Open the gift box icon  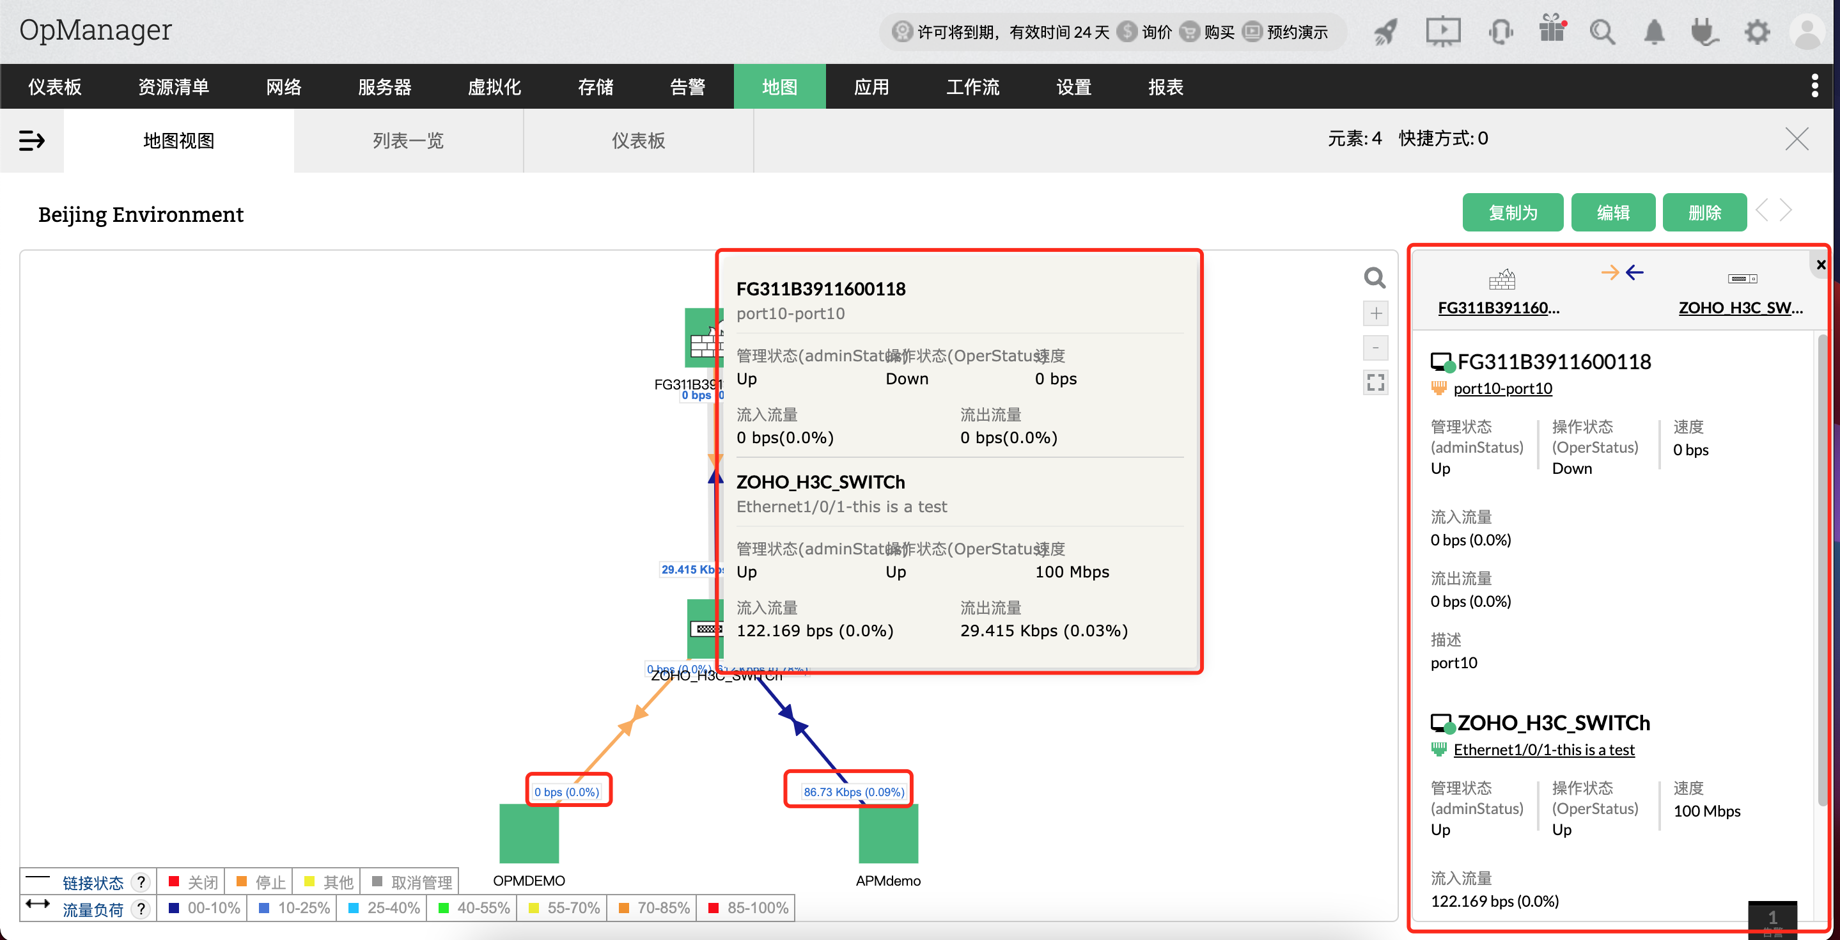[x=1552, y=29]
